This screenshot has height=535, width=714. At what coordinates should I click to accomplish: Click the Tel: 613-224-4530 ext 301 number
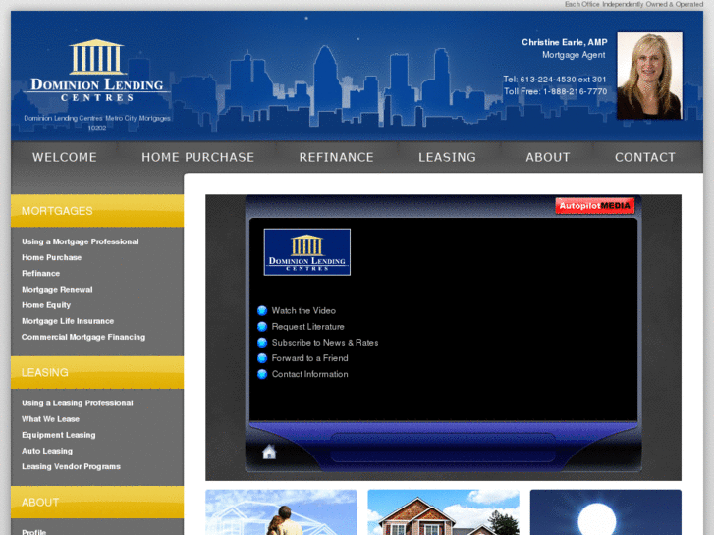(555, 80)
